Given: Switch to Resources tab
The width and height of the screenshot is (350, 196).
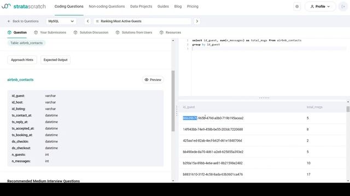Looking at the screenshot, I should [170, 33].
